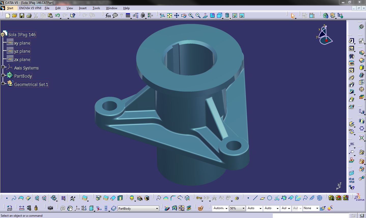Viewport: 366px width, 218px height.
Task: Open the Help menu
Action: [126, 8]
